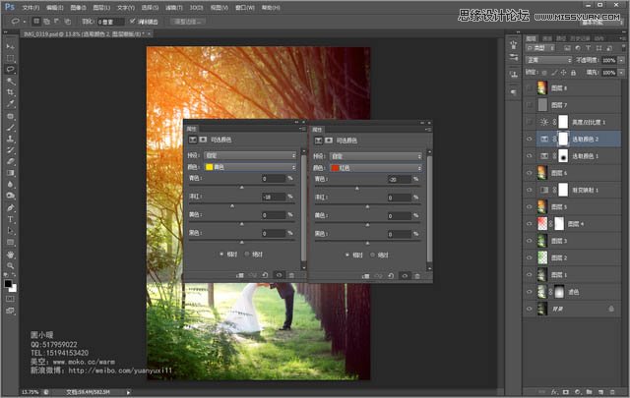Image resolution: width=630 pixels, height=398 pixels.
Task: Select the Zoom tool
Action: tap(10, 265)
